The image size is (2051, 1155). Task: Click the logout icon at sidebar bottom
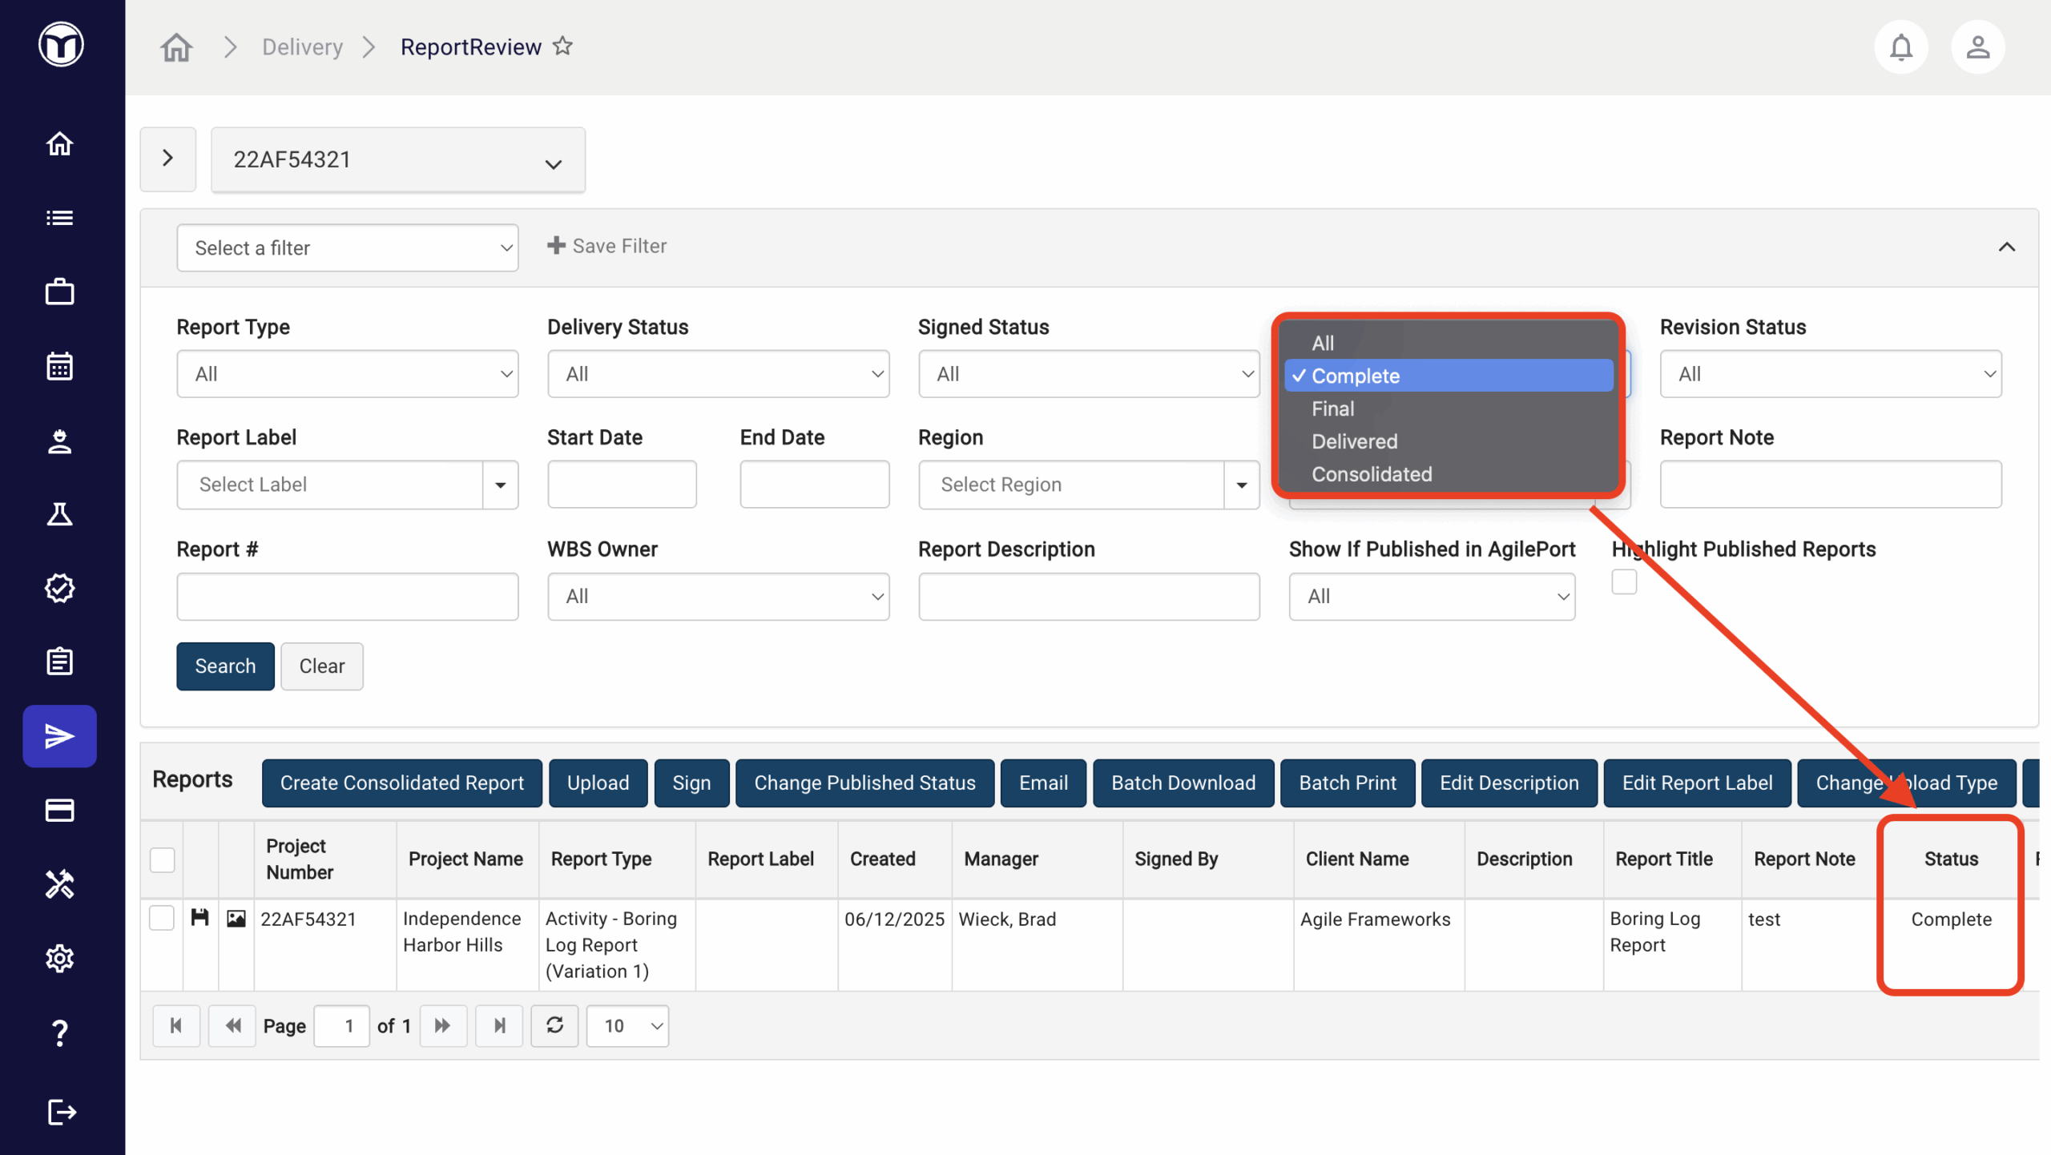(61, 1113)
